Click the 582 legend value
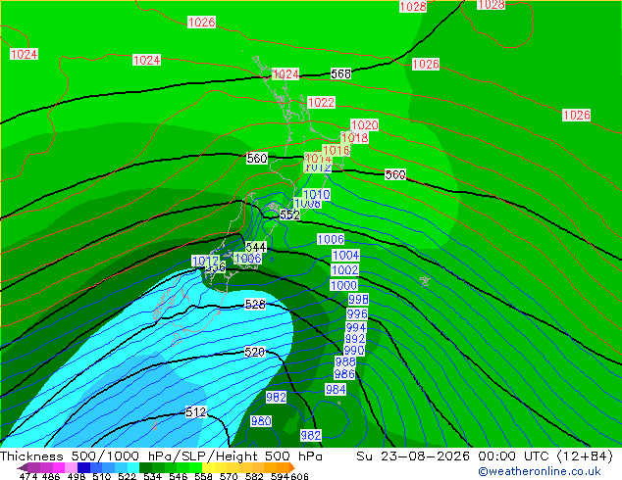This screenshot has width=622, height=480. (253, 476)
